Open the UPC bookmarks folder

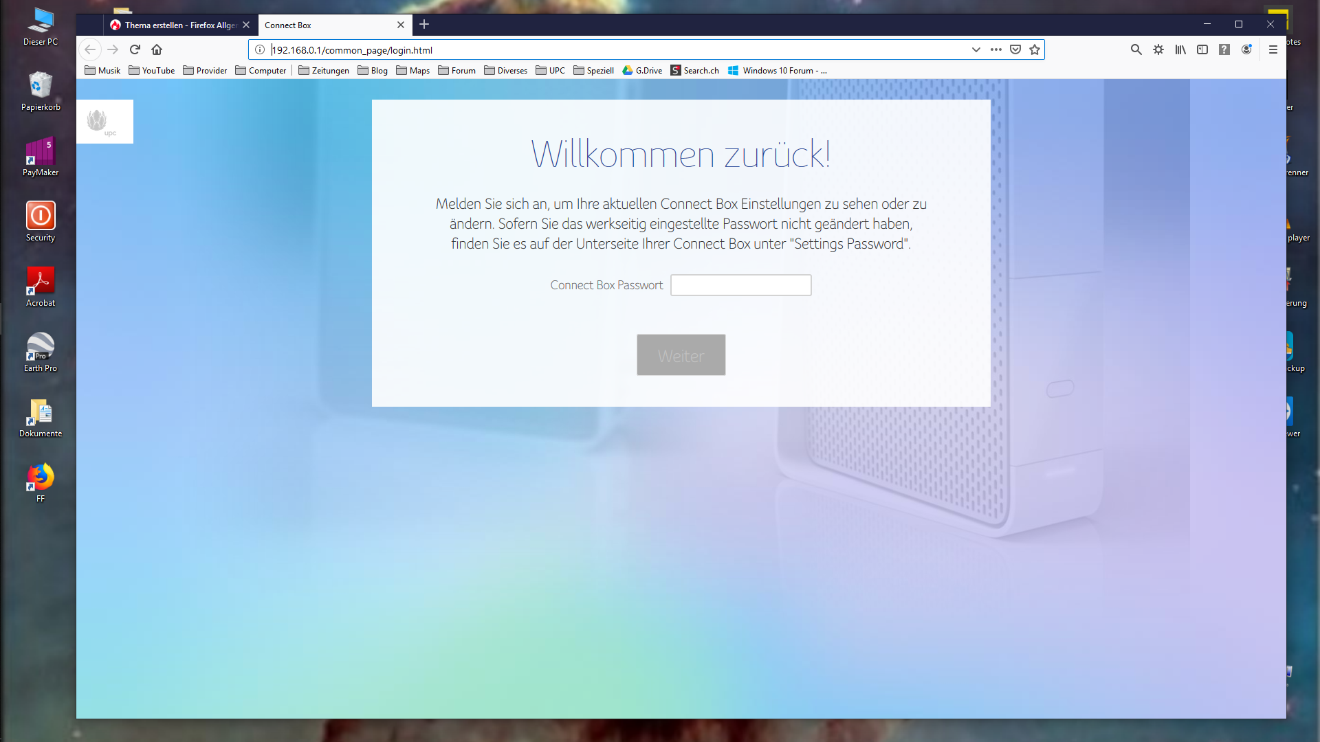pos(551,71)
